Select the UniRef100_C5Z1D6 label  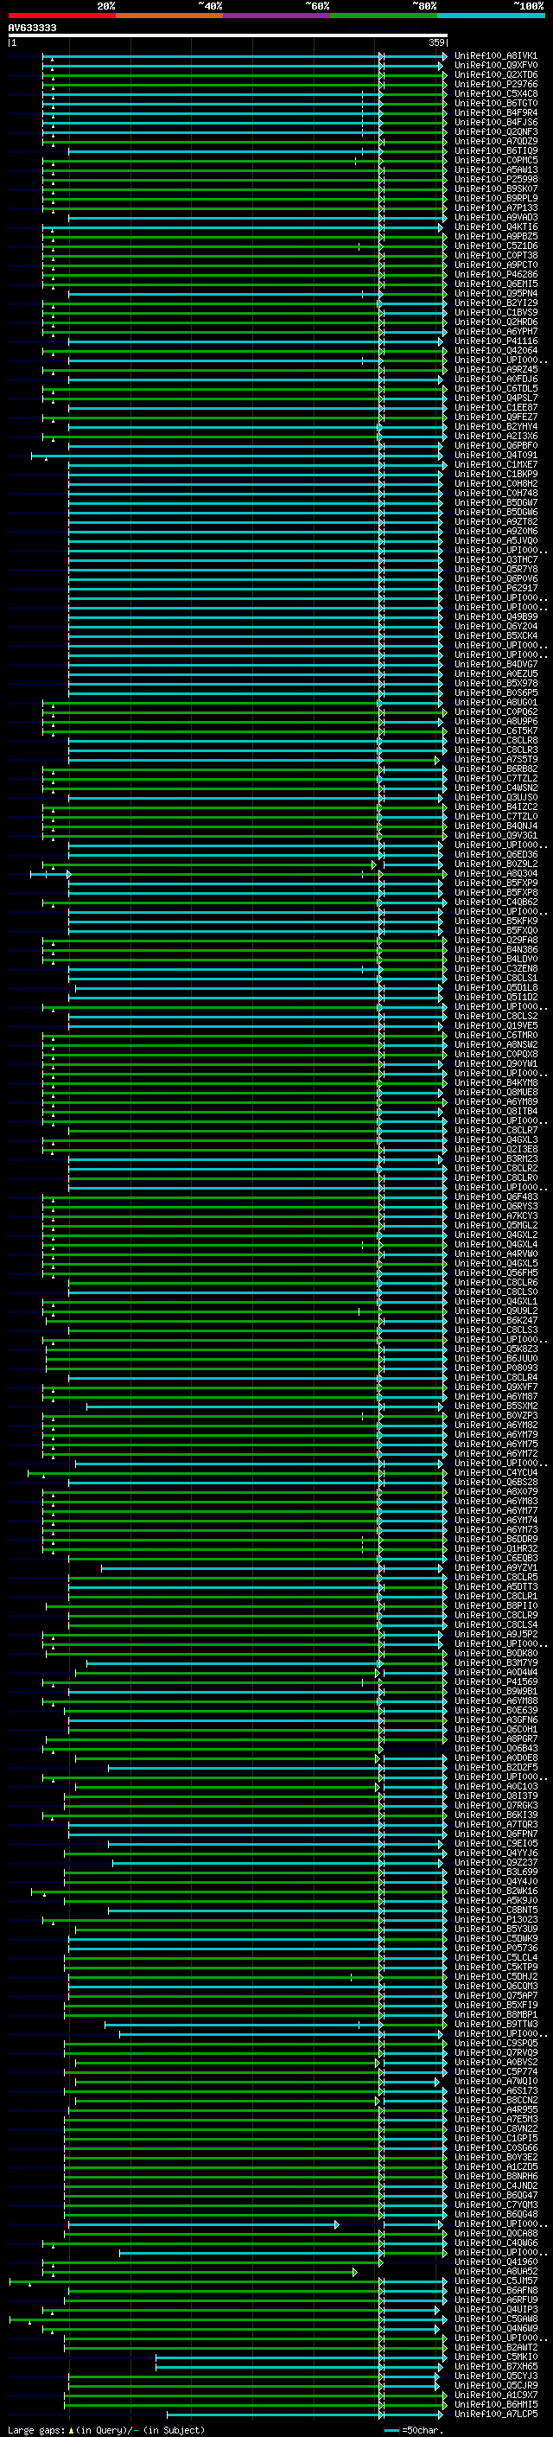tap(495, 246)
